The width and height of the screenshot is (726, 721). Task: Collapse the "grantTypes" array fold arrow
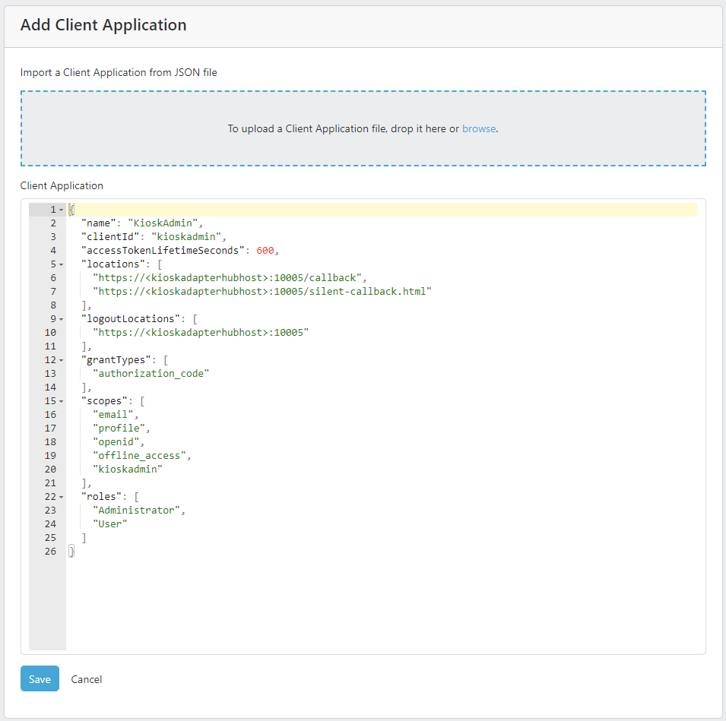tap(61, 360)
